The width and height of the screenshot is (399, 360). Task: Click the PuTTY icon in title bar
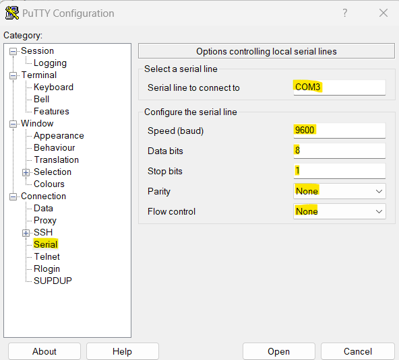click(12, 13)
